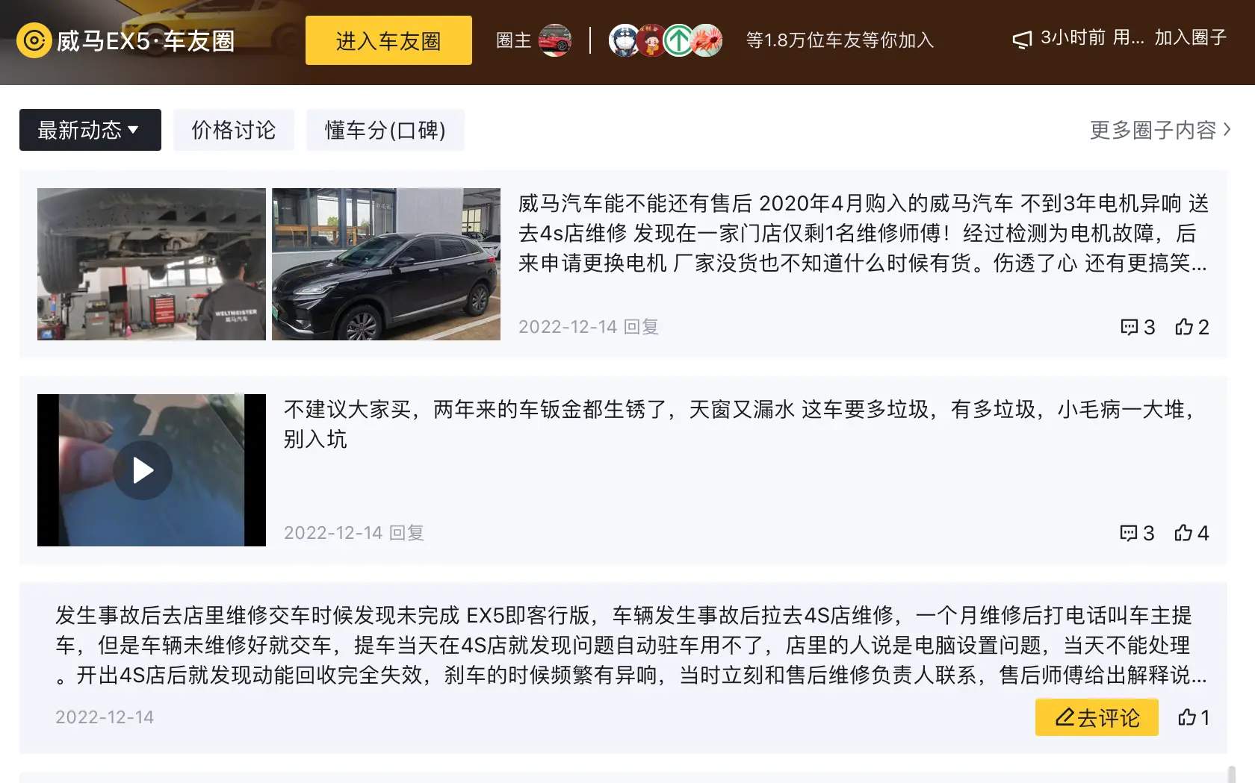Click the 进入车友圈 button
1255x783 pixels.
pyautogui.click(x=388, y=40)
